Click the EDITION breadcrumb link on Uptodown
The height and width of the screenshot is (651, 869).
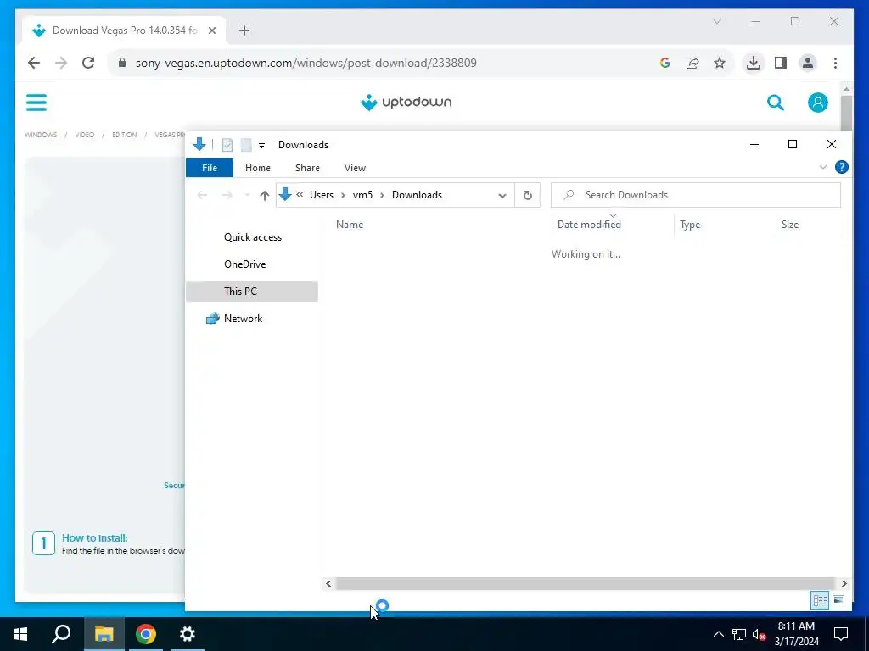124,135
